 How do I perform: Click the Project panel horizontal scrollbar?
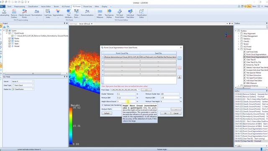(33, 73)
